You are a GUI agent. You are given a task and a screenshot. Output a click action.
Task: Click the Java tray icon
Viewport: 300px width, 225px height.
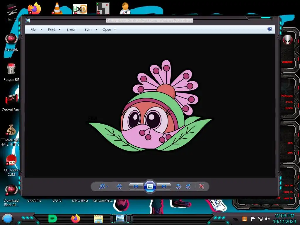click(245, 219)
